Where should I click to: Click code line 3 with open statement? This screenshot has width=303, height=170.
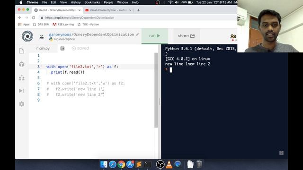coord(82,67)
